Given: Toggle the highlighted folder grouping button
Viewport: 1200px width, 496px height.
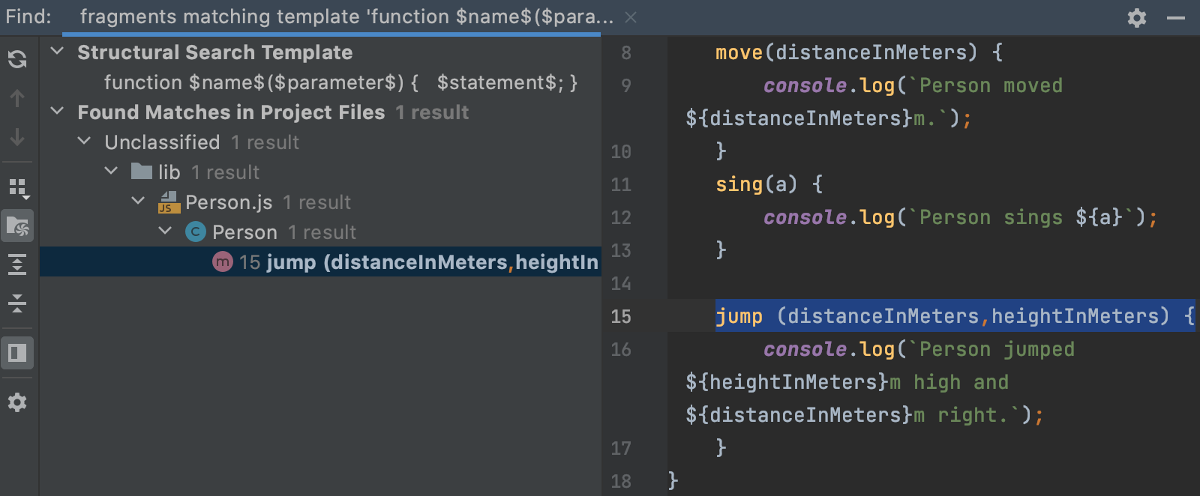Looking at the screenshot, I should coord(17,226).
